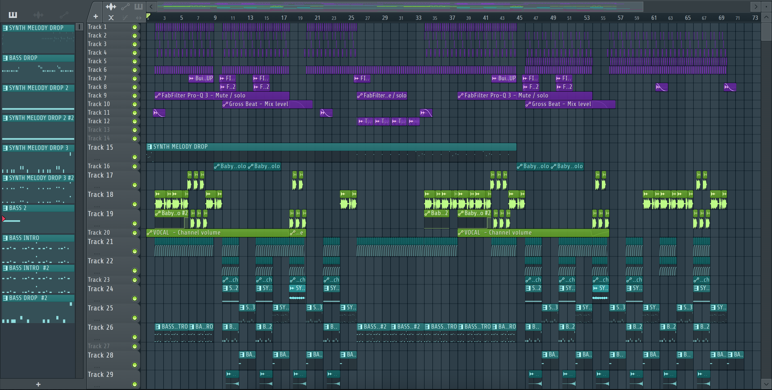This screenshot has width=772, height=390.
Task: Click the green playhead marker at bar 1
Action: point(148,16)
